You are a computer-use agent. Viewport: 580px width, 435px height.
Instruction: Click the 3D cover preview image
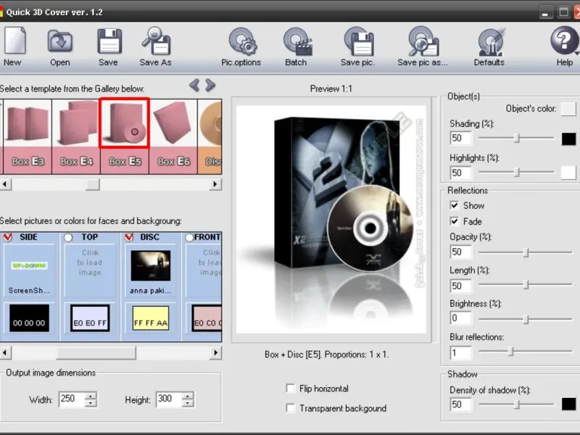tap(331, 219)
